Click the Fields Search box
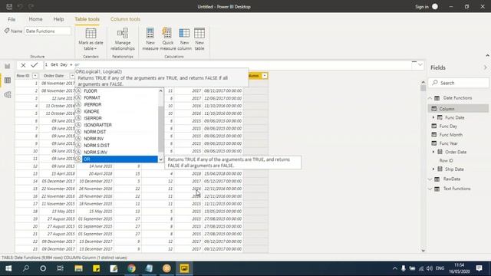The width and height of the screenshot is (491, 276). tap(459, 83)
